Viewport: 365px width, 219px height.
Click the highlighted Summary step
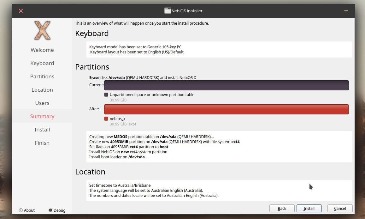pyautogui.click(x=42, y=116)
